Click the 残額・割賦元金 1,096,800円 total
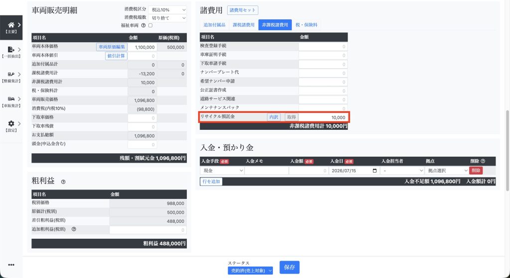 pos(153,158)
